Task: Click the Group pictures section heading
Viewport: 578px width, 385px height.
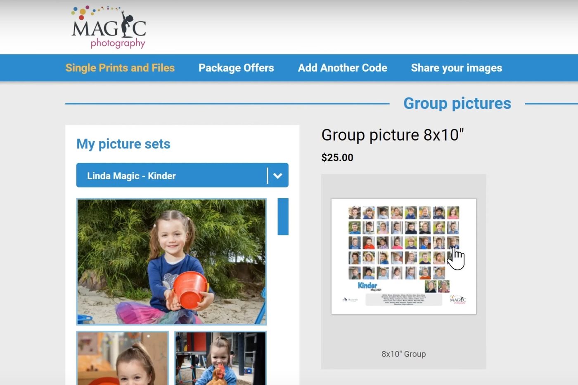Action: click(457, 103)
